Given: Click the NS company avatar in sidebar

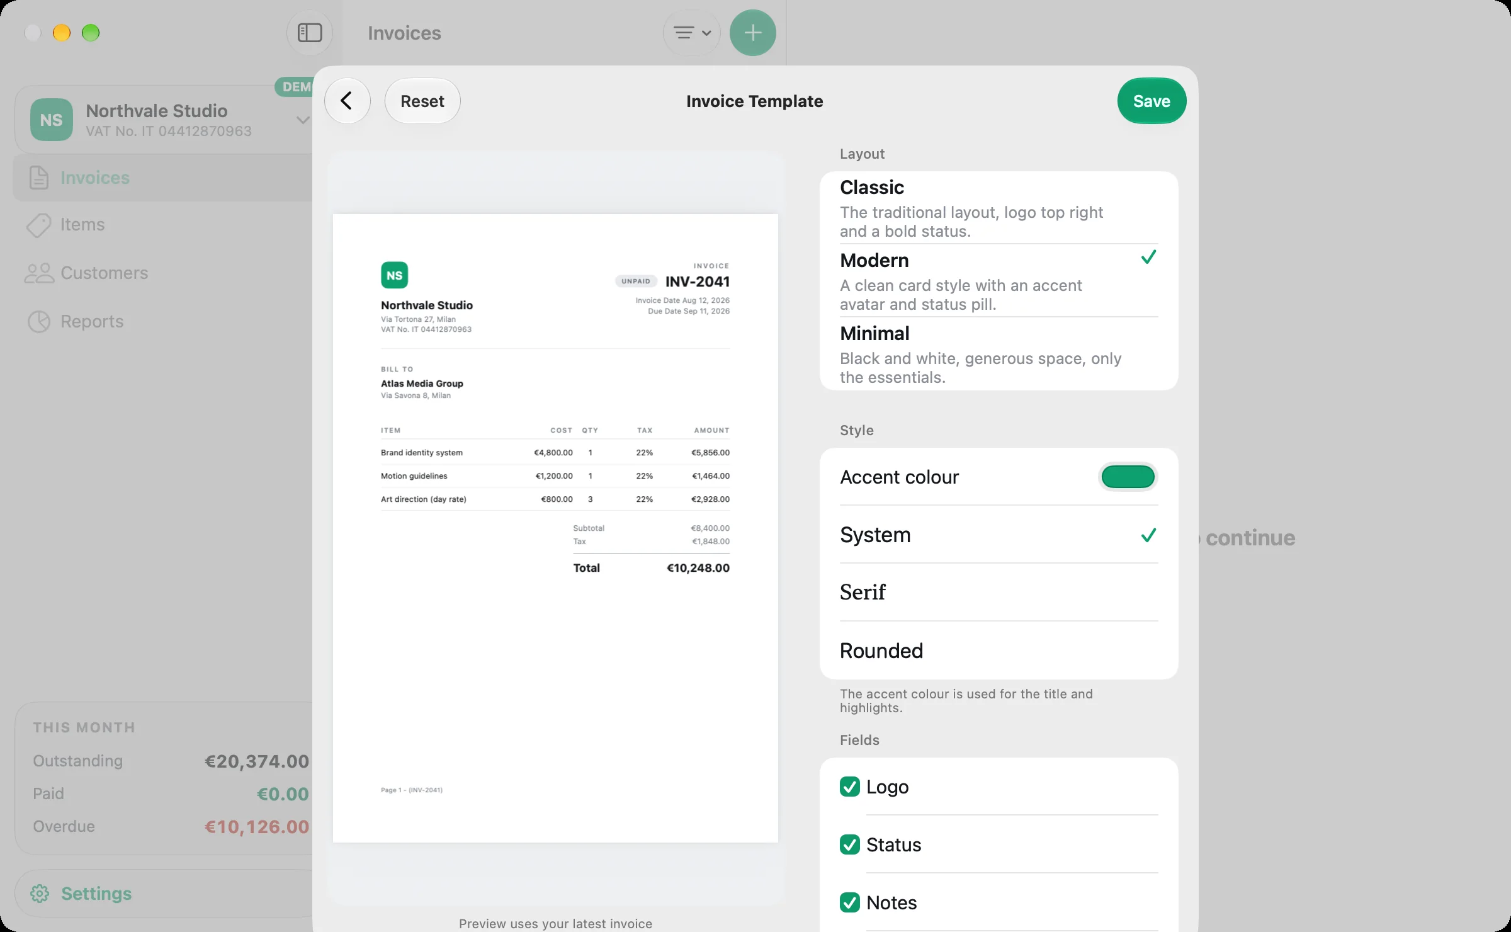Looking at the screenshot, I should pyautogui.click(x=52, y=120).
